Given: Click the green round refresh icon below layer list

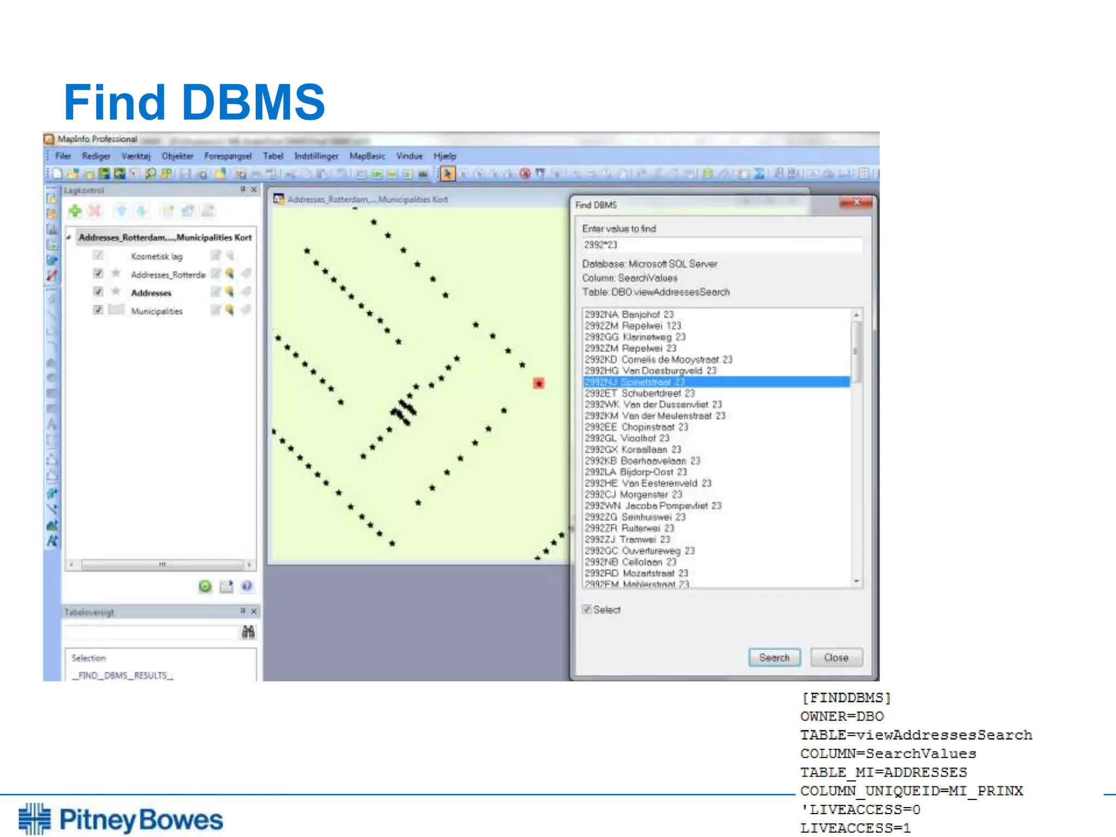Looking at the screenshot, I should coord(205,586).
